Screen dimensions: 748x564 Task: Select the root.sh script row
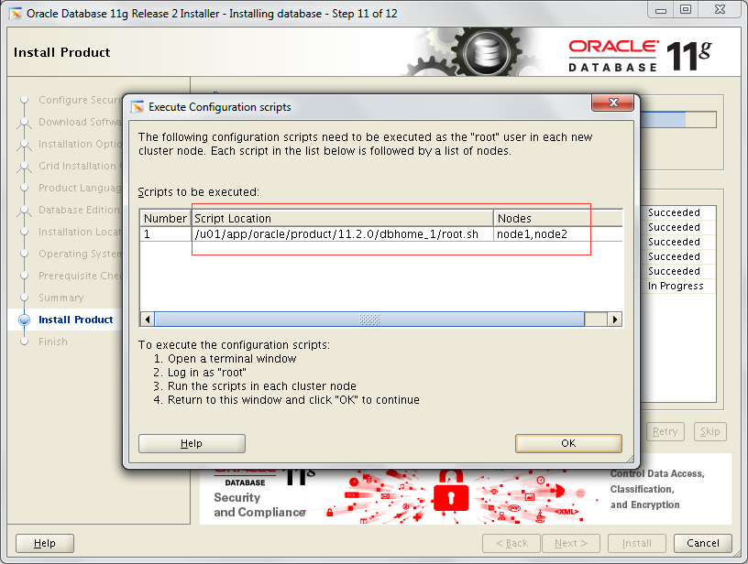click(x=381, y=234)
